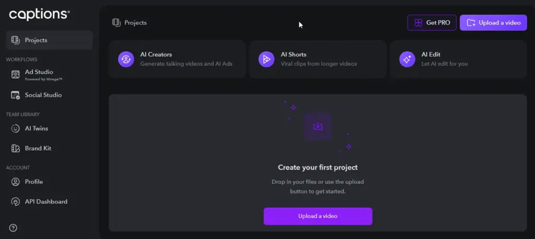Click the AI Twins face icon

(x=15, y=128)
